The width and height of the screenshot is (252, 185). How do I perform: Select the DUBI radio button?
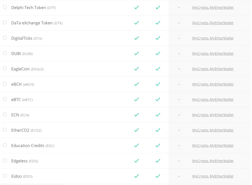pyautogui.click(x=5, y=53)
